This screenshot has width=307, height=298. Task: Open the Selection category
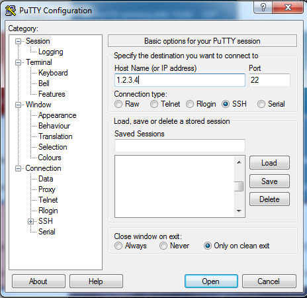53,147
